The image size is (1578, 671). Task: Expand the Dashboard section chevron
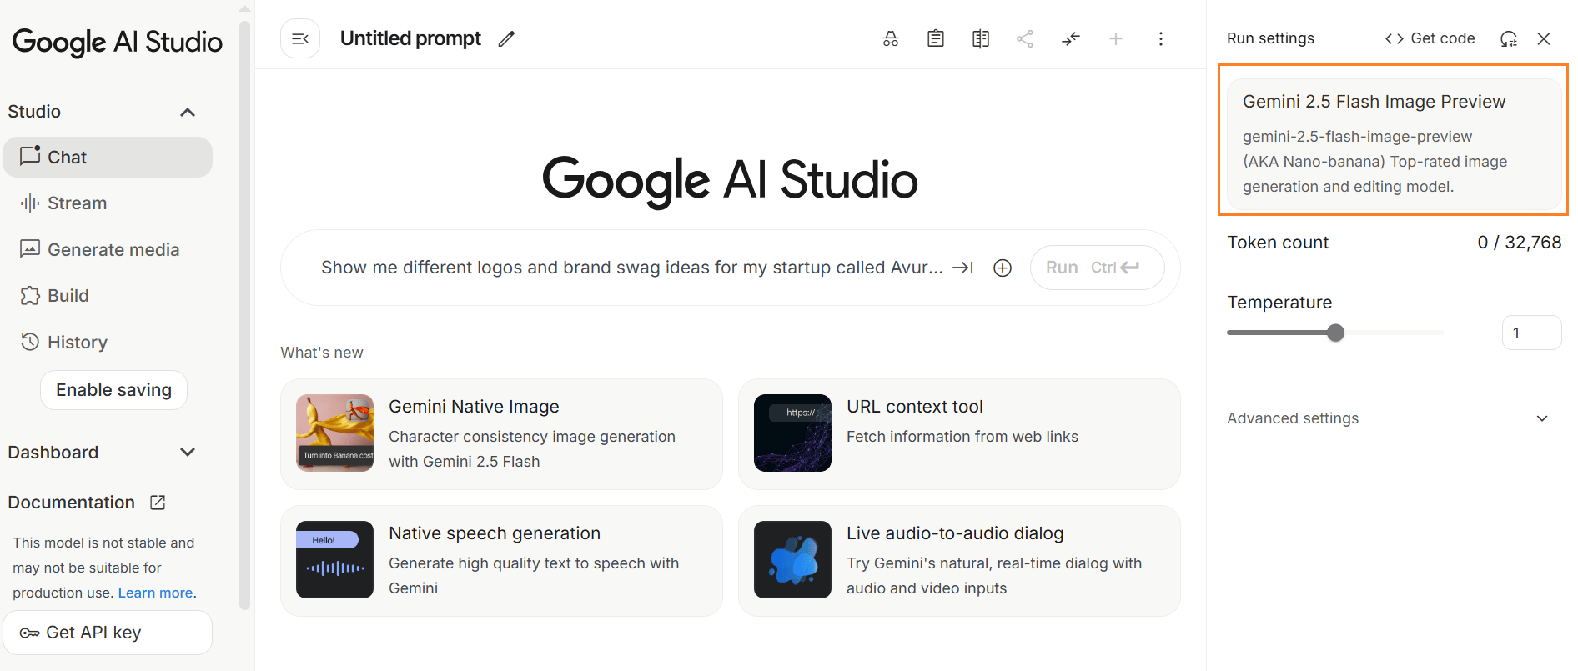[188, 452]
